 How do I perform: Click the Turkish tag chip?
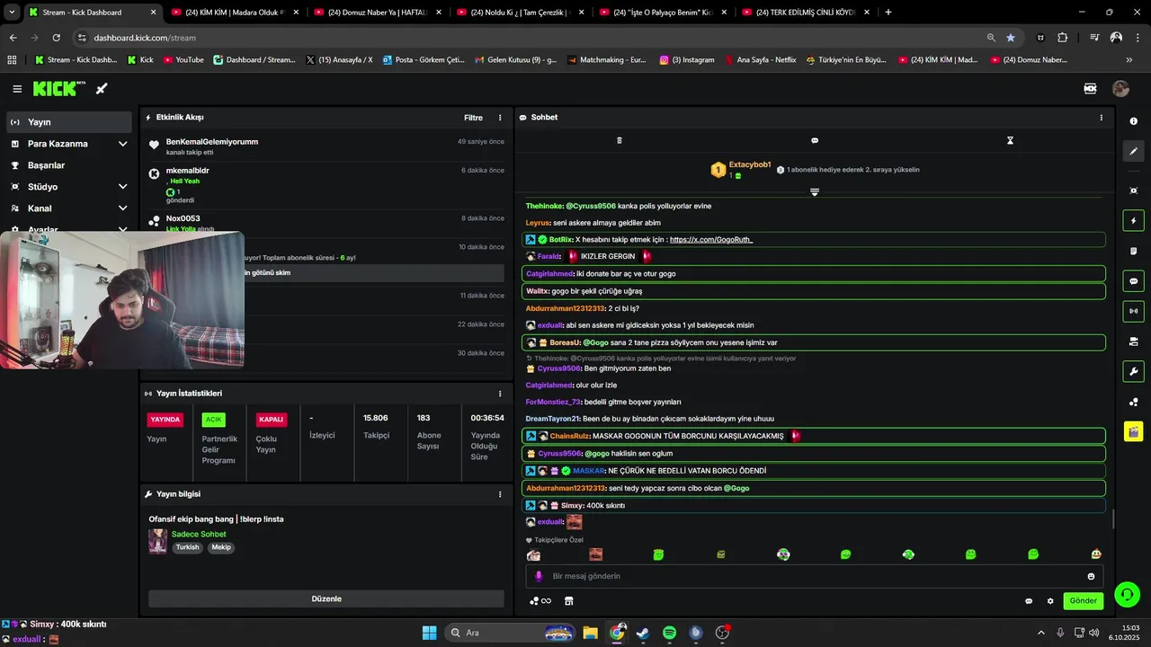(x=187, y=547)
